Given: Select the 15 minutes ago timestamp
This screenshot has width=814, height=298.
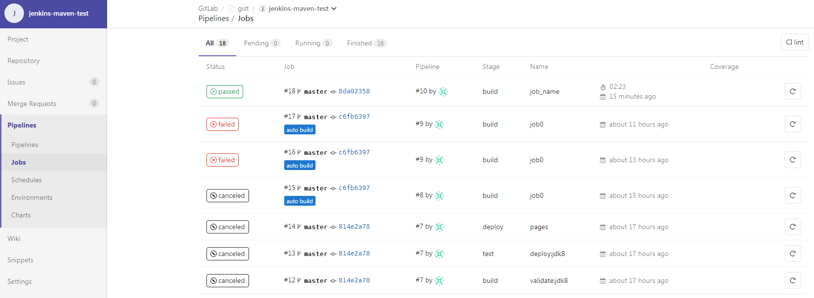Looking at the screenshot, I should [633, 97].
